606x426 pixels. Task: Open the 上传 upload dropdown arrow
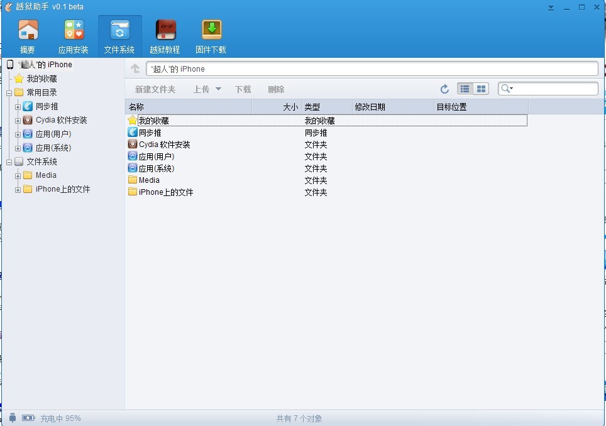[x=218, y=89]
